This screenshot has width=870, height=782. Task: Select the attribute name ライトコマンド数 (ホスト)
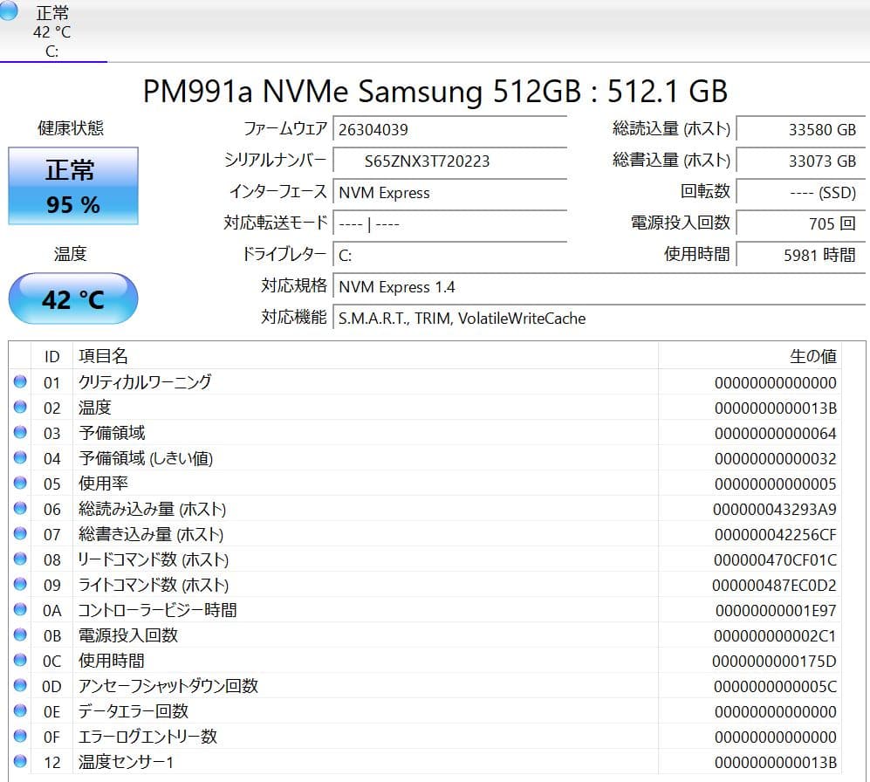(x=153, y=585)
